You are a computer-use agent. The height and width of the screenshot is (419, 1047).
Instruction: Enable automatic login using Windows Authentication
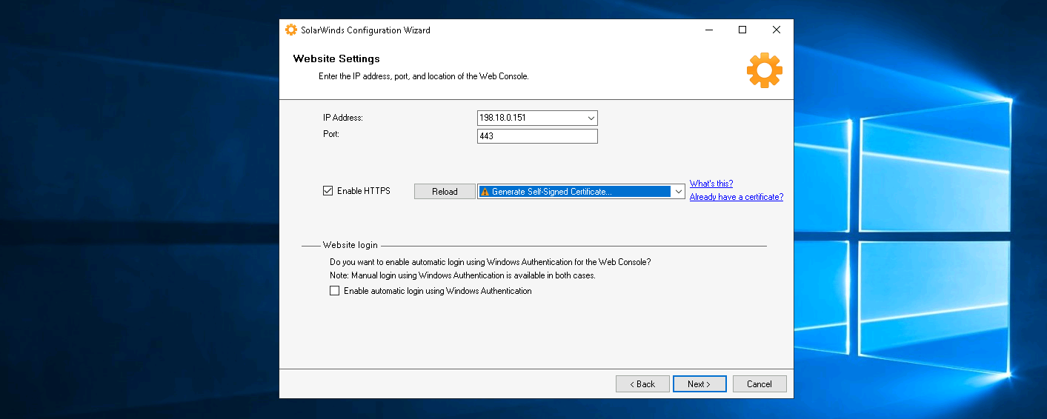pos(335,292)
